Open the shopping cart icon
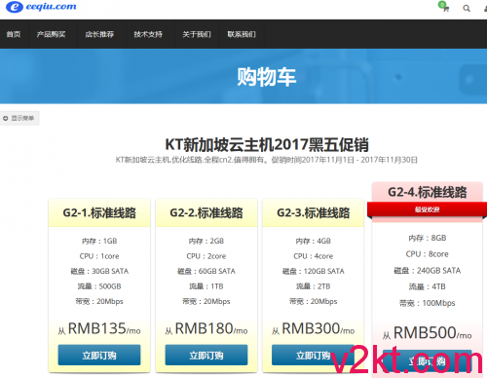 click(444, 7)
